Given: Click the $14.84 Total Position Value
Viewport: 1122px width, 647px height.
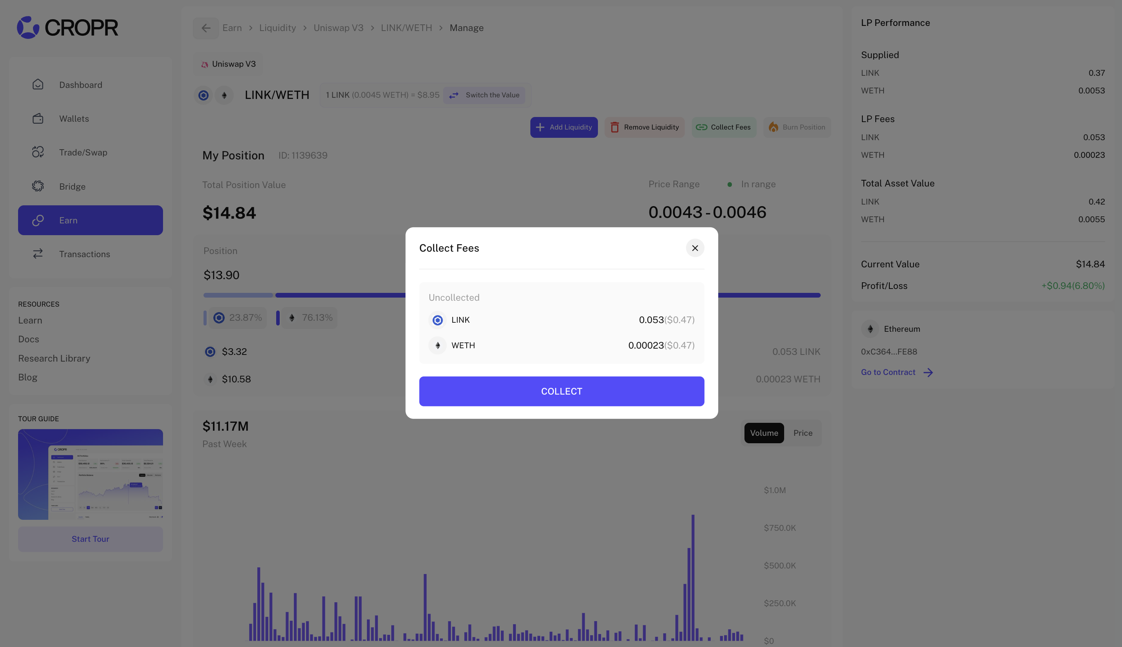Looking at the screenshot, I should click(229, 213).
